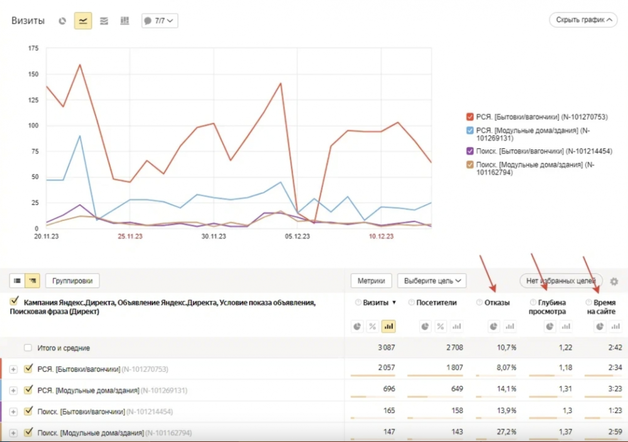Show pie chart for Отказы column
Screen dimensions: 628x442
[493, 326]
